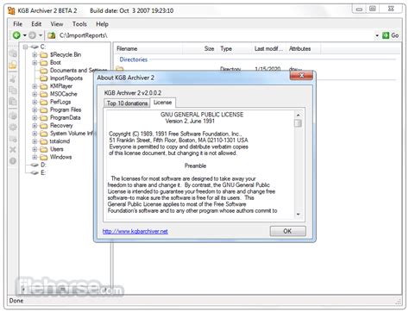This screenshot has width=409, height=312.
Task: Click the greyed compress icon in left toolbar
Action: 13,53
